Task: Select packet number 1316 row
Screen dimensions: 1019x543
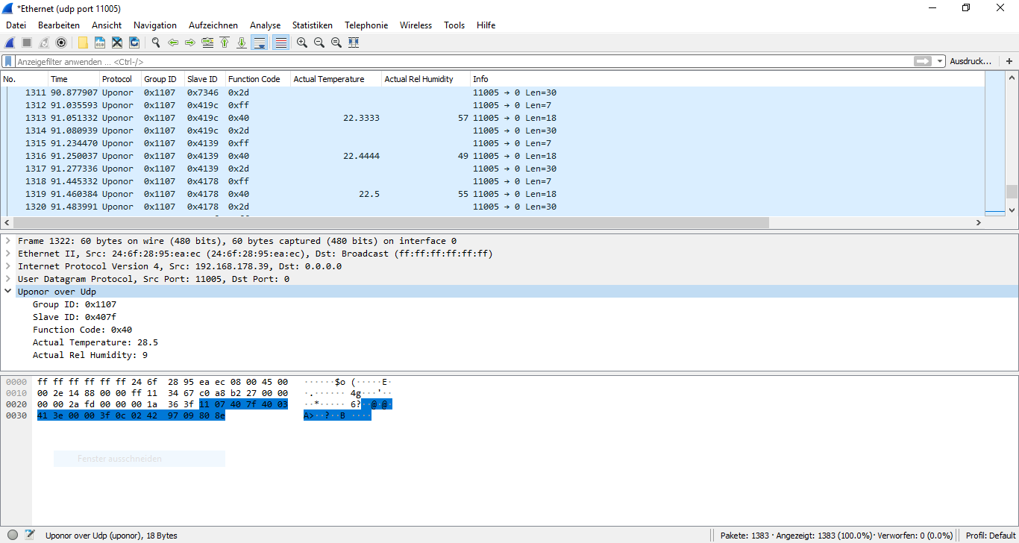Action: point(492,156)
